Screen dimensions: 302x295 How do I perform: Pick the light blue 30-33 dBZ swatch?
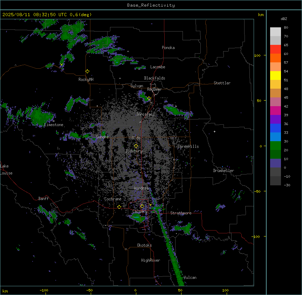click(x=275, y=137)
